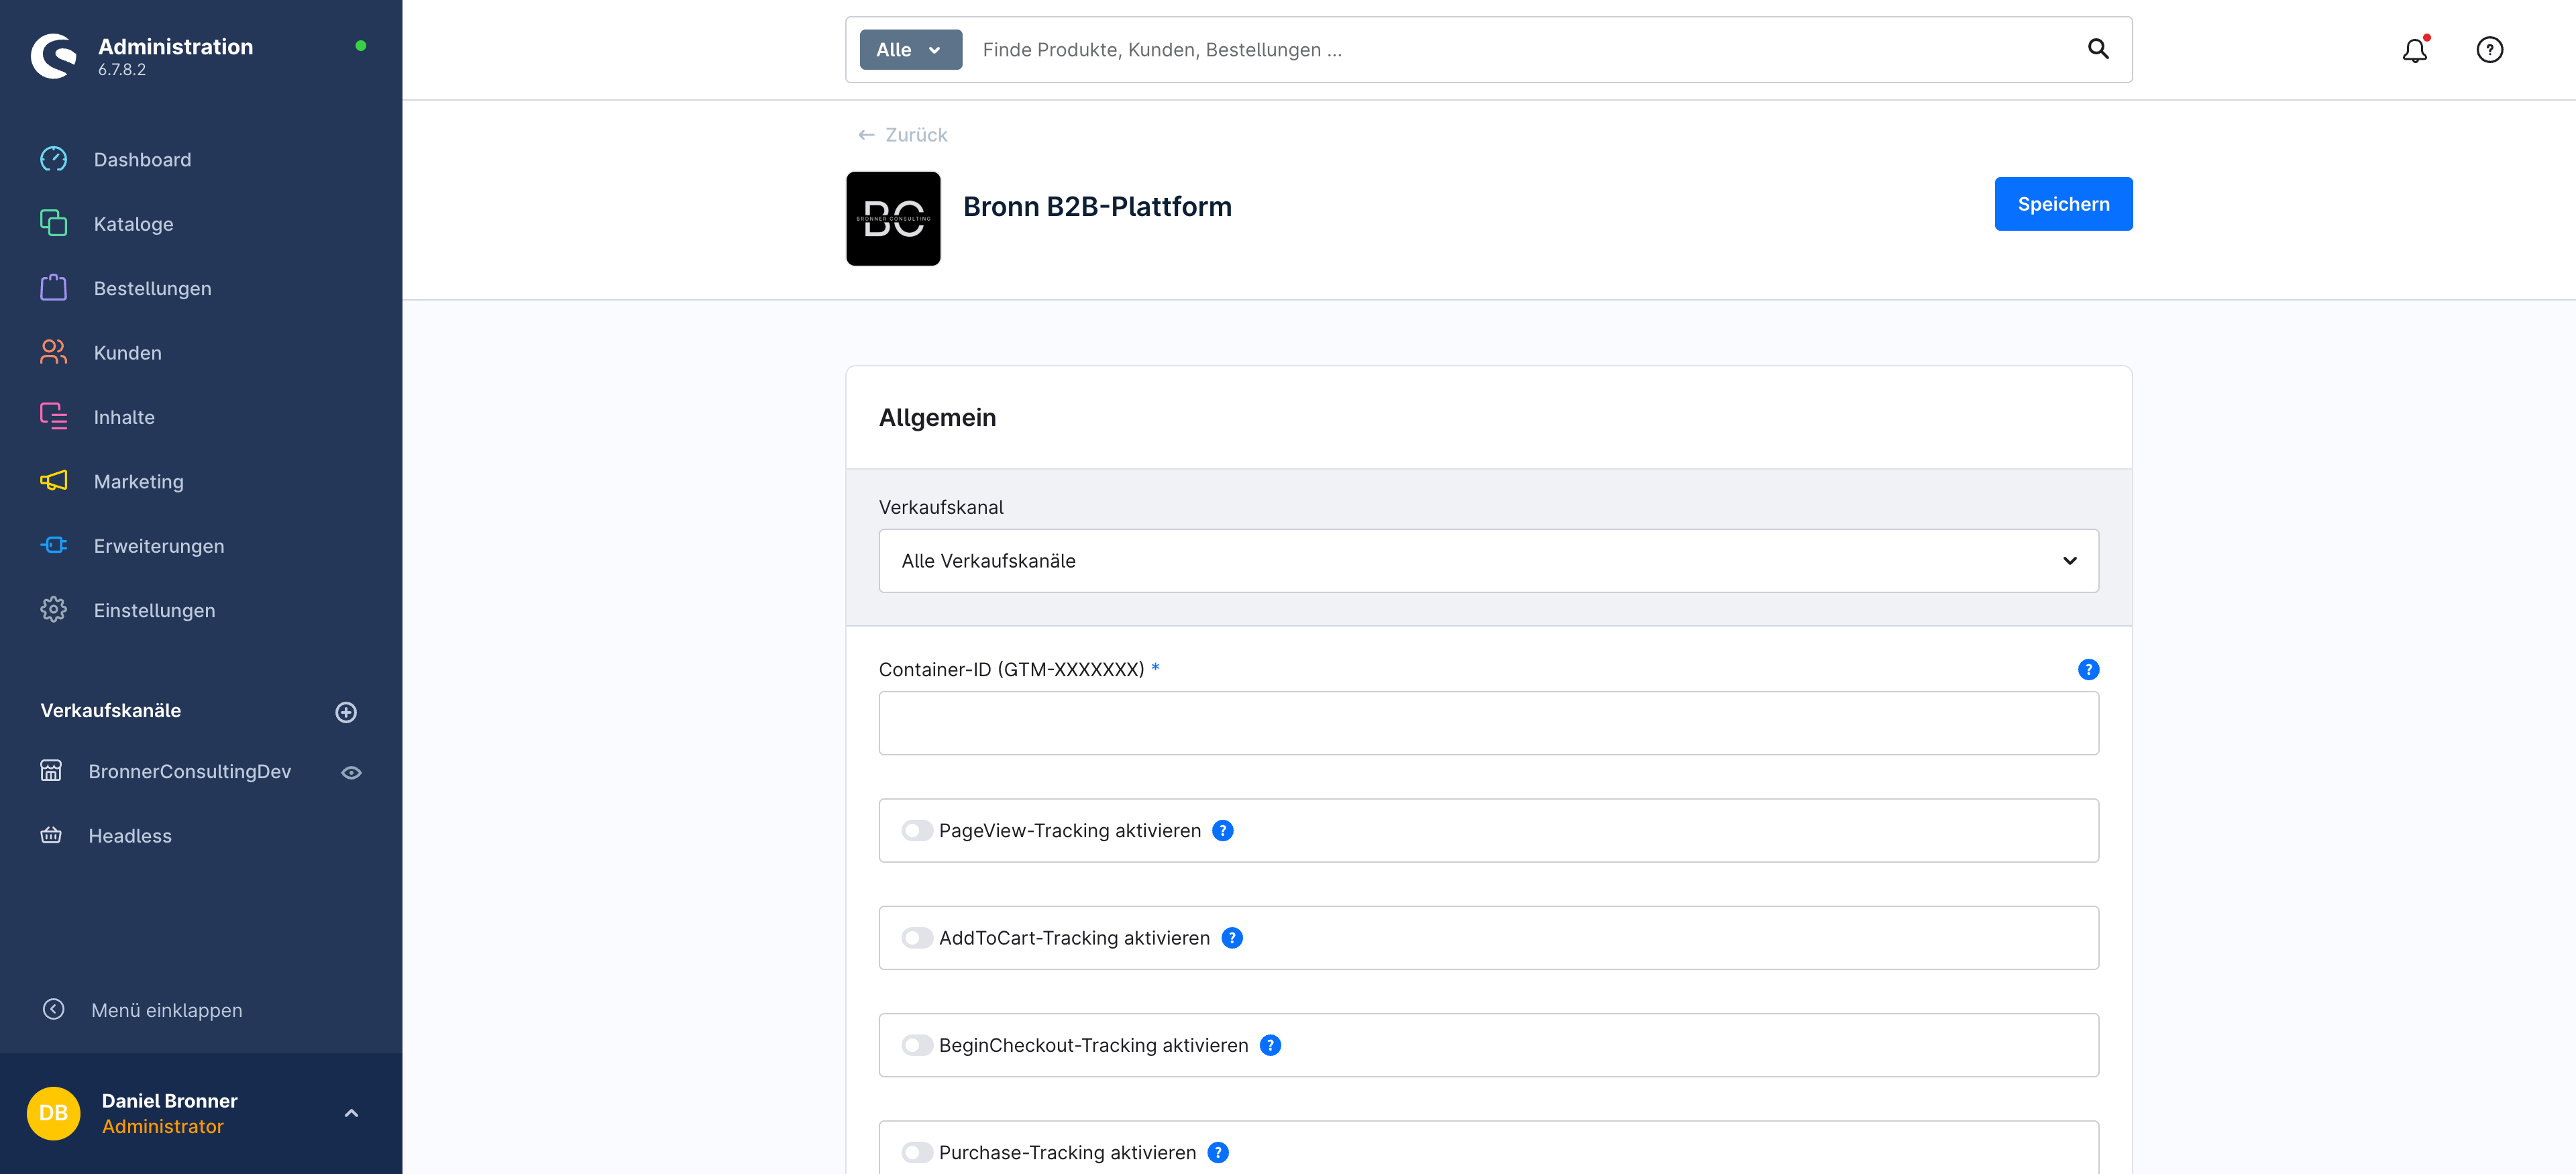Viewport: 2576px width, 1174px height.
Task: Show help for Container-ID field
Action: [x=2089, y=670]
